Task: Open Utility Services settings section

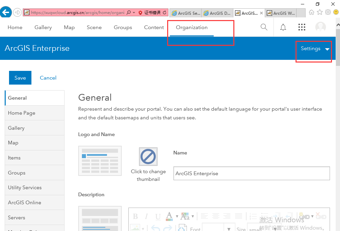Action: (x=35, y=188)
